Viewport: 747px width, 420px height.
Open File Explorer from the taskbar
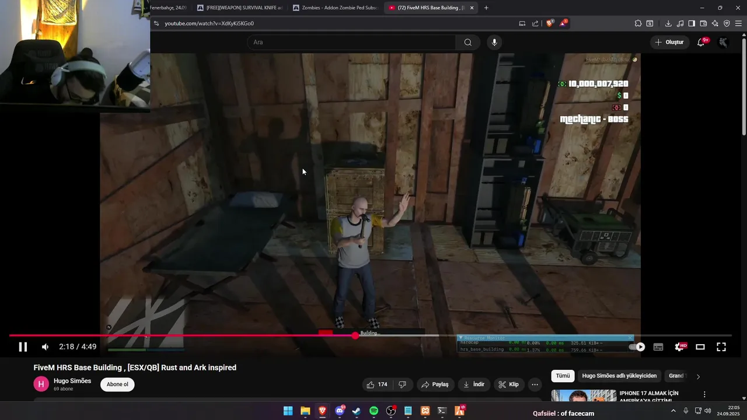pos(305,411)
